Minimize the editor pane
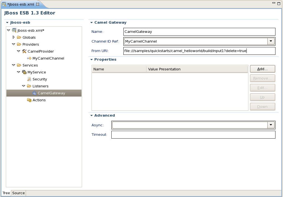Viewport: 283px width, 197px height. (274, 3)
